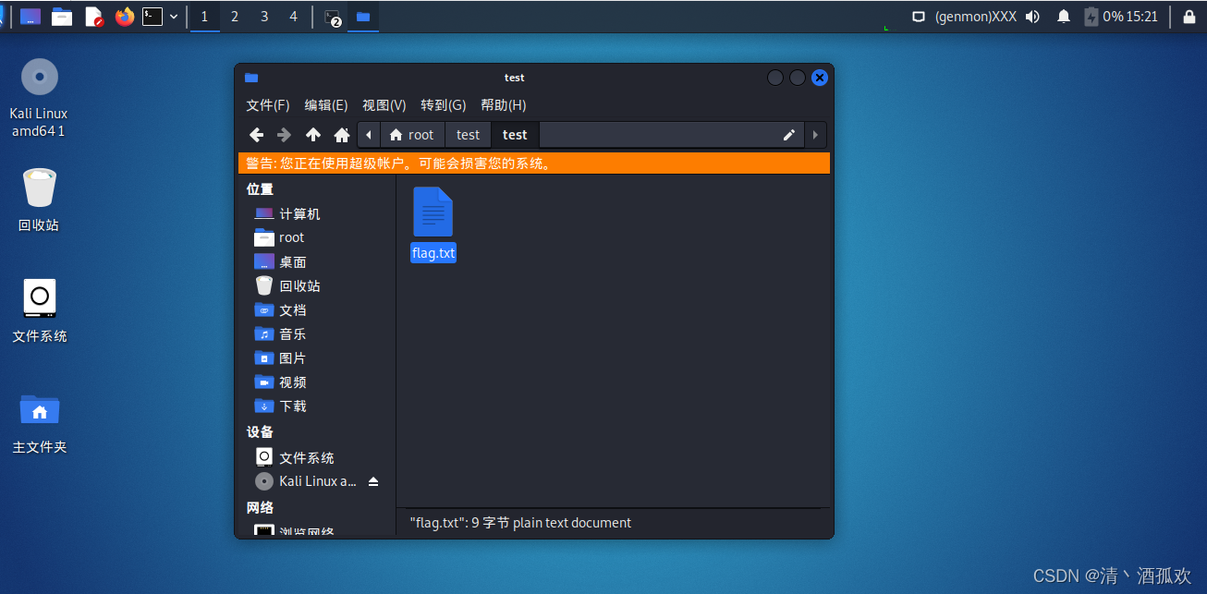
Task: Click the 15:21 clock
Action: (1142, 17)
